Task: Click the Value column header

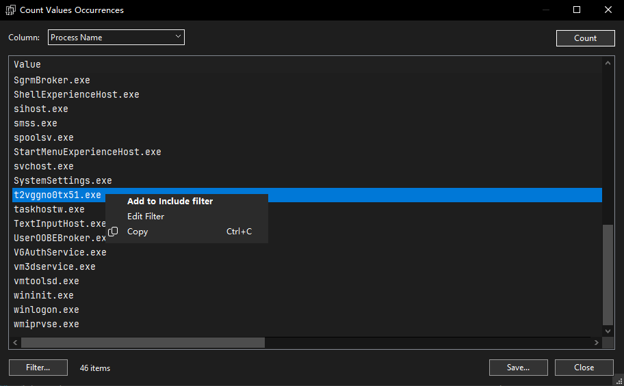Action: coord(27,64)
